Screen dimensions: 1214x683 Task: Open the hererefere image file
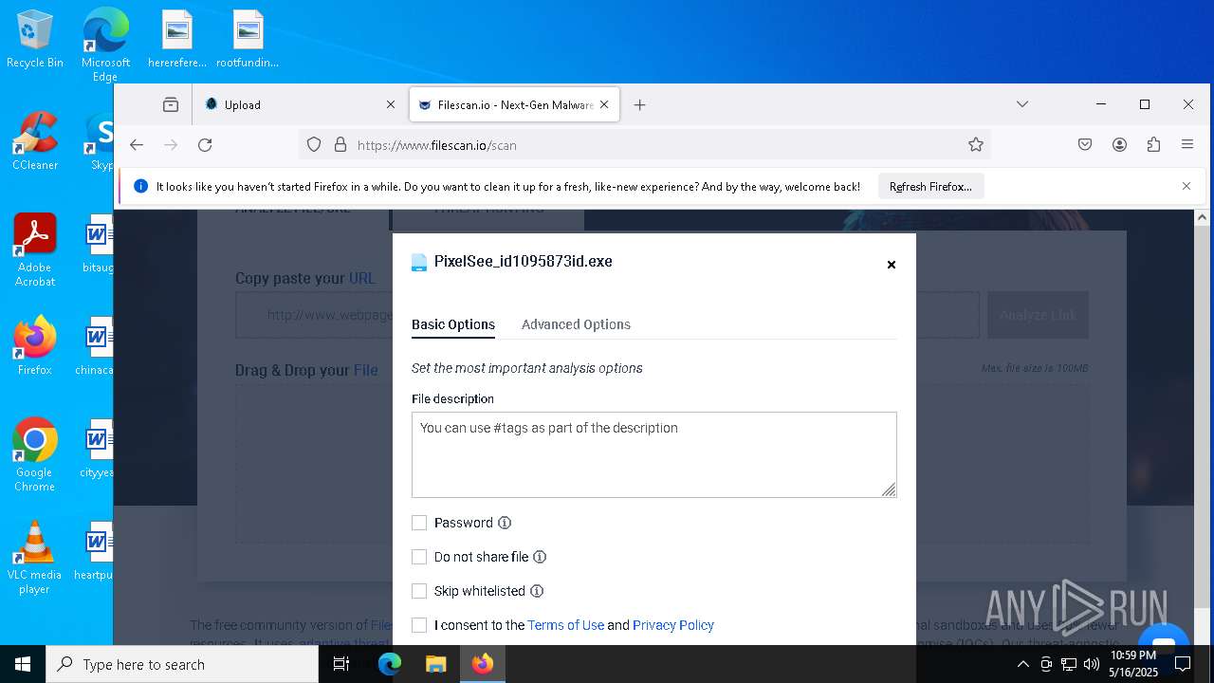(177, 40)
